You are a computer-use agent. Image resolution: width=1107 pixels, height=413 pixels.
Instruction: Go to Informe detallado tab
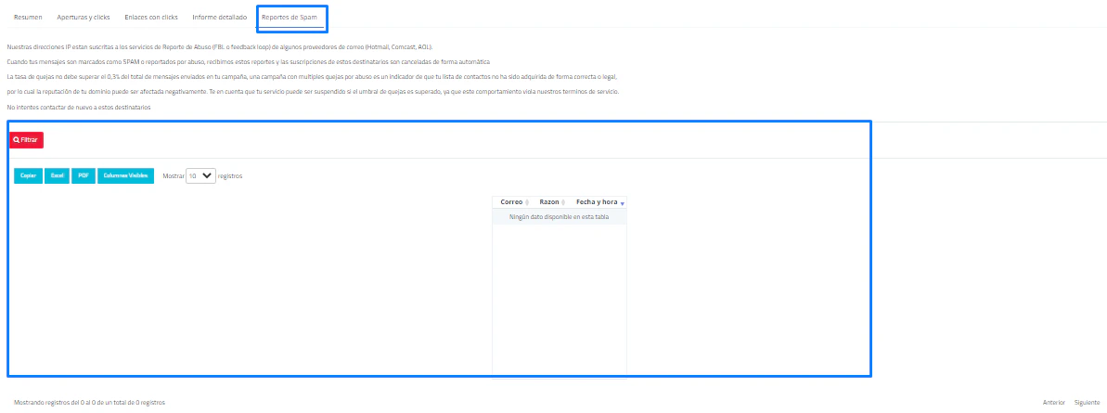220,17
